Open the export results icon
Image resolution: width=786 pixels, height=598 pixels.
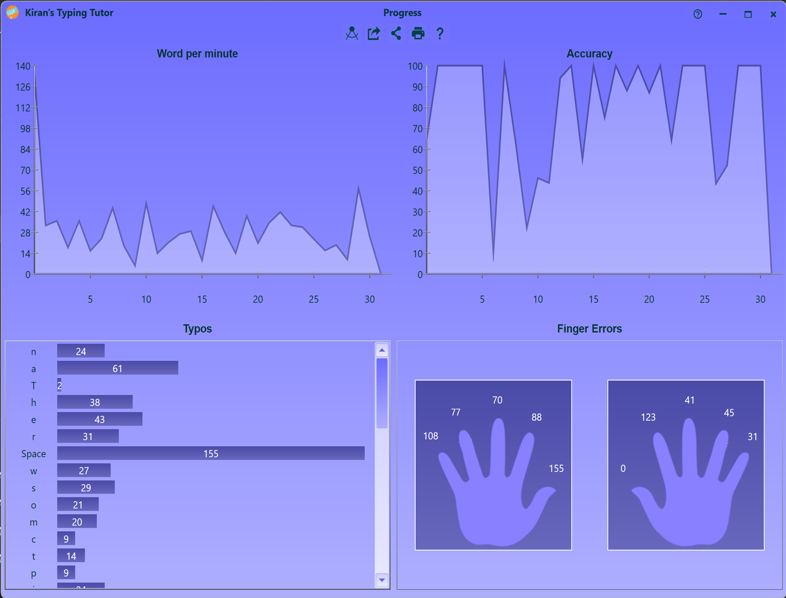click(x=373, y=33)
